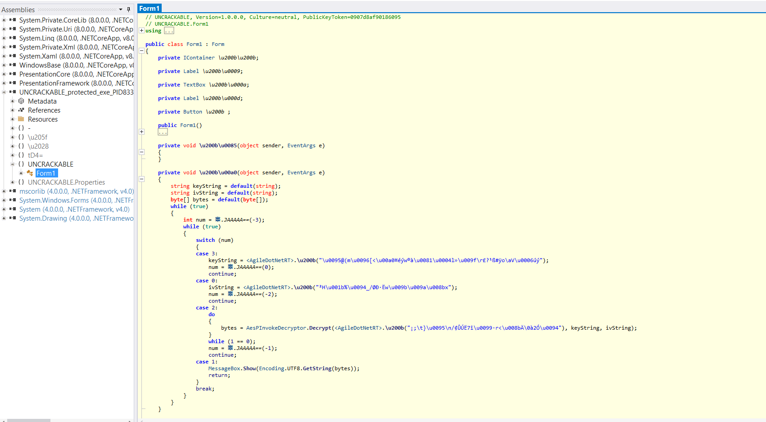Click the System.Drawing assembly icon
766x422 pixels.
[x=13, y=218]
